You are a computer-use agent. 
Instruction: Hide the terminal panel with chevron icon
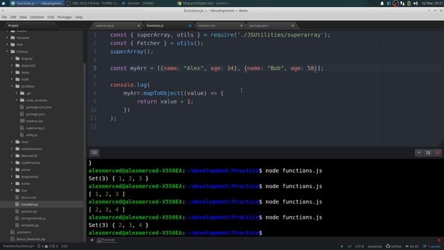pyautogui.click(x=419, y=153)
